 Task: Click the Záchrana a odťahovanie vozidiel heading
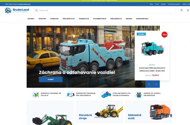tap(77, 72)
